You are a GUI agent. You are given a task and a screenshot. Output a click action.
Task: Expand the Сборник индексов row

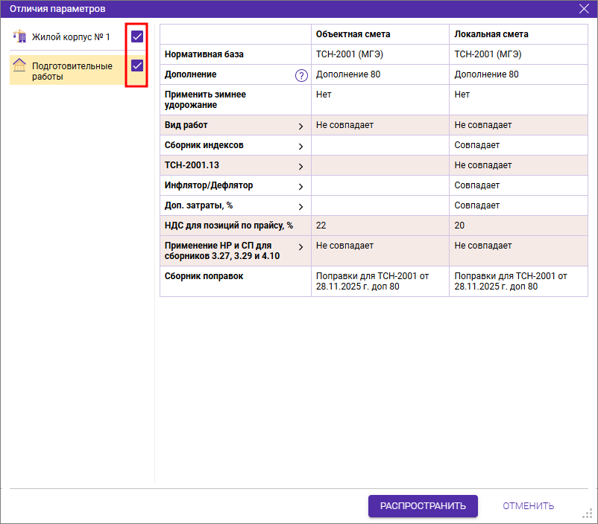pos(300,146)
